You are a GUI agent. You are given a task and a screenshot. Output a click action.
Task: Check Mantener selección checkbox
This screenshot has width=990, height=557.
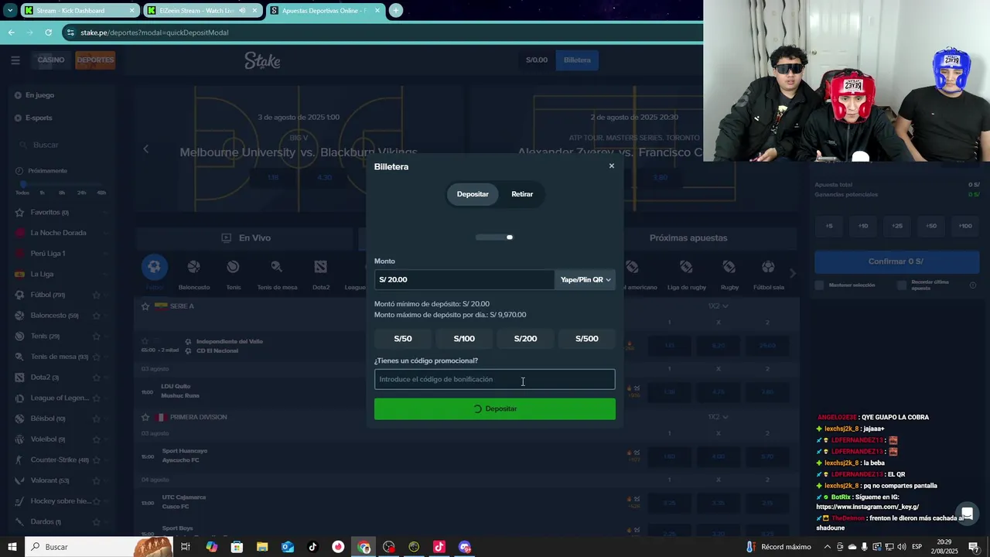820,285
